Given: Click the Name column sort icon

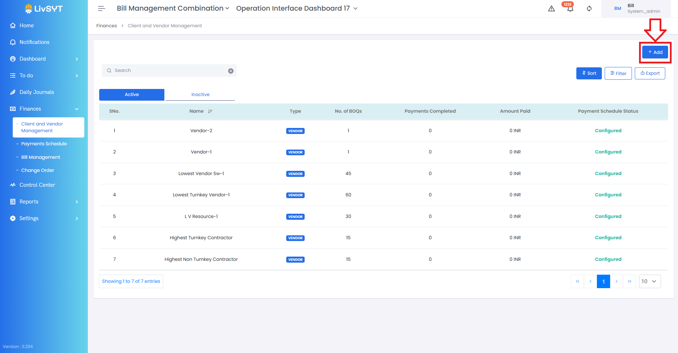Looking at the screenshot, I should pyautogui.click(x=210, y=111).
